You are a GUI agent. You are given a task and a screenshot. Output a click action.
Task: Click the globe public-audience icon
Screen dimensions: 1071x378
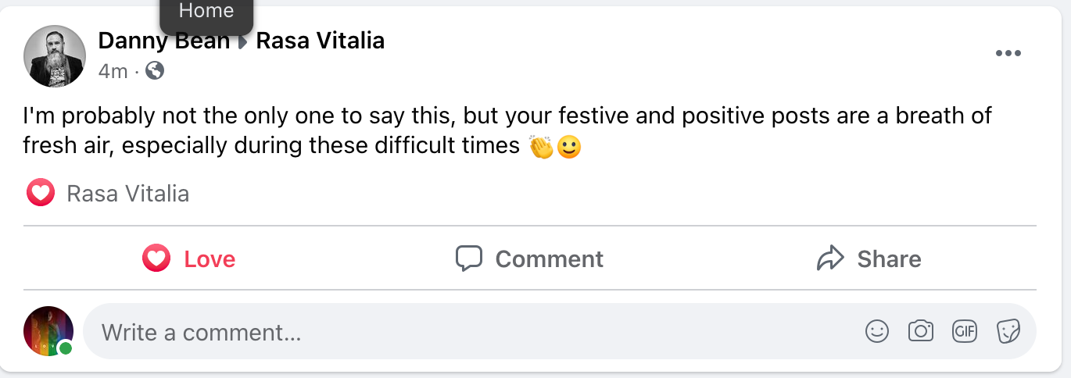(x=155, y=71)
